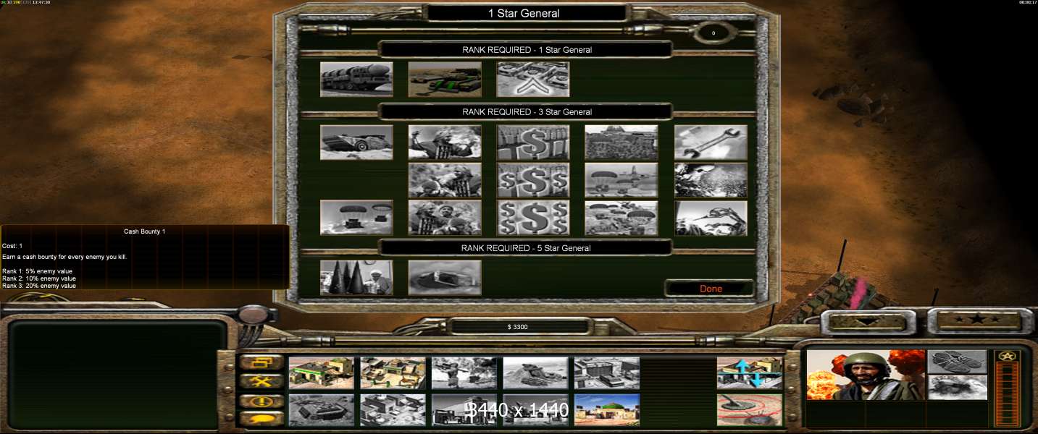The width and height of the screenshot is (1038, 434).
Task: Select the three dollar signs Cash Bounty icon
Action: [533, 180]
